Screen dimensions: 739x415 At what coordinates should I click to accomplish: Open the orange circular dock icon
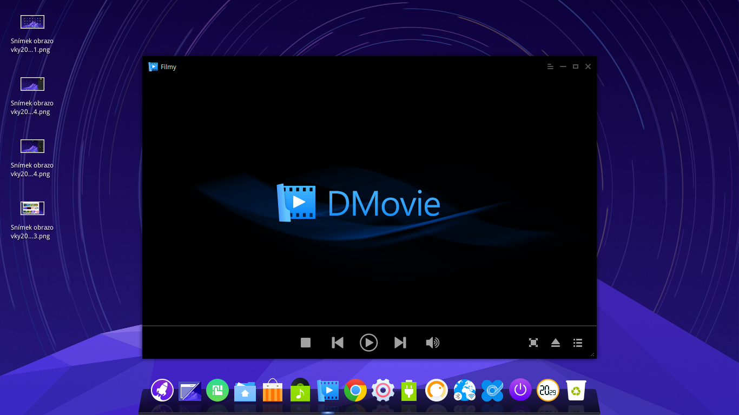(437, 390)
